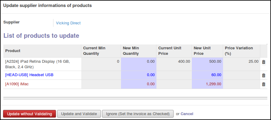Image resolution: width=271 pixels, height=120 pixels.
Task: Sort by Current Unit Price column
Action: [x=174, y=51]
